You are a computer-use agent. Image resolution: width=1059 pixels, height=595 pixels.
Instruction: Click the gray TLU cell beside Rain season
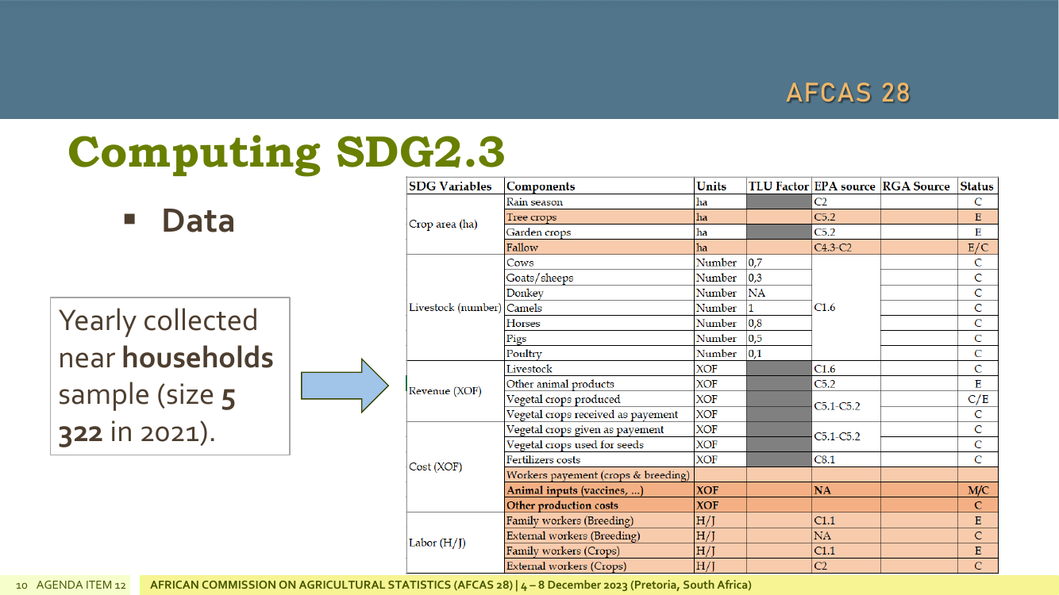[779, 202]
